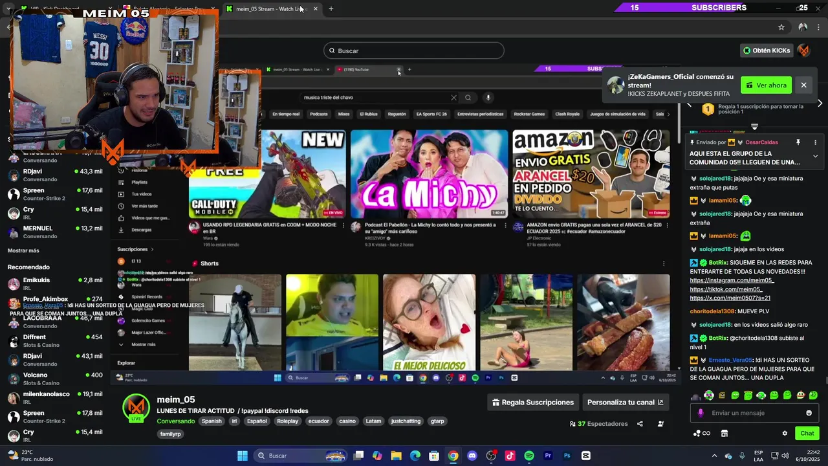
Task: Open the x.com meim0507 link in chat
Action: 730,298
